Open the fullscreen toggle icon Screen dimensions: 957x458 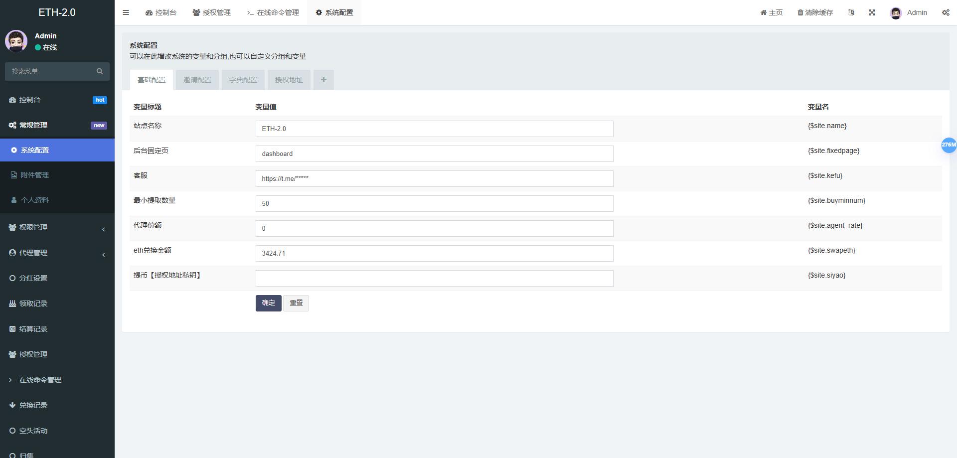click(x=871, y=12)
